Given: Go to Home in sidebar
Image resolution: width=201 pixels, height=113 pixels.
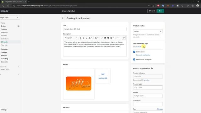Looking at the screenshot, I should [3, 23].
